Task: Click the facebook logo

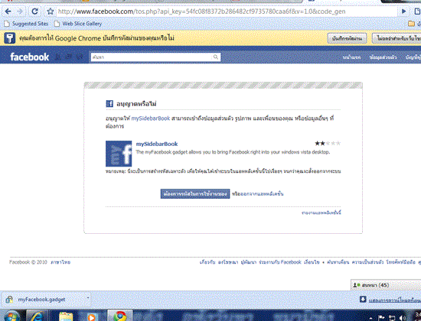Action: [30, 57]
